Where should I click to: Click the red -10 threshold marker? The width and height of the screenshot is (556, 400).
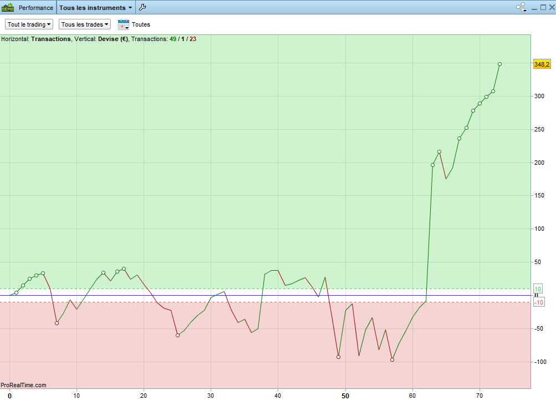pyautogui.click(x=539, y=302)
